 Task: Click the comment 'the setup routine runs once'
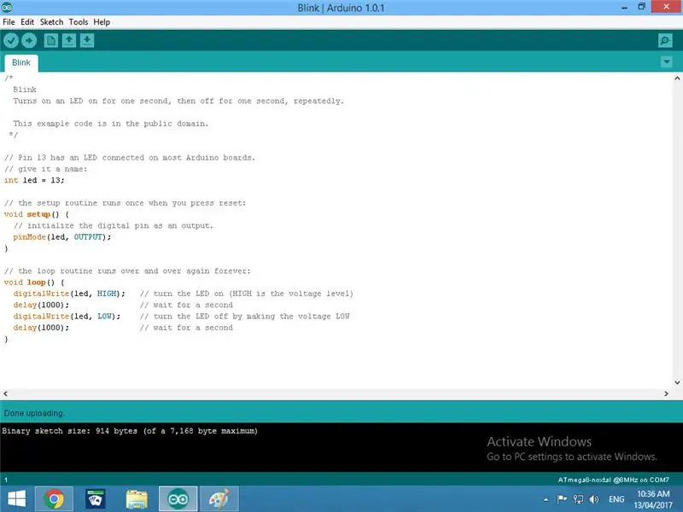[125, 203]
